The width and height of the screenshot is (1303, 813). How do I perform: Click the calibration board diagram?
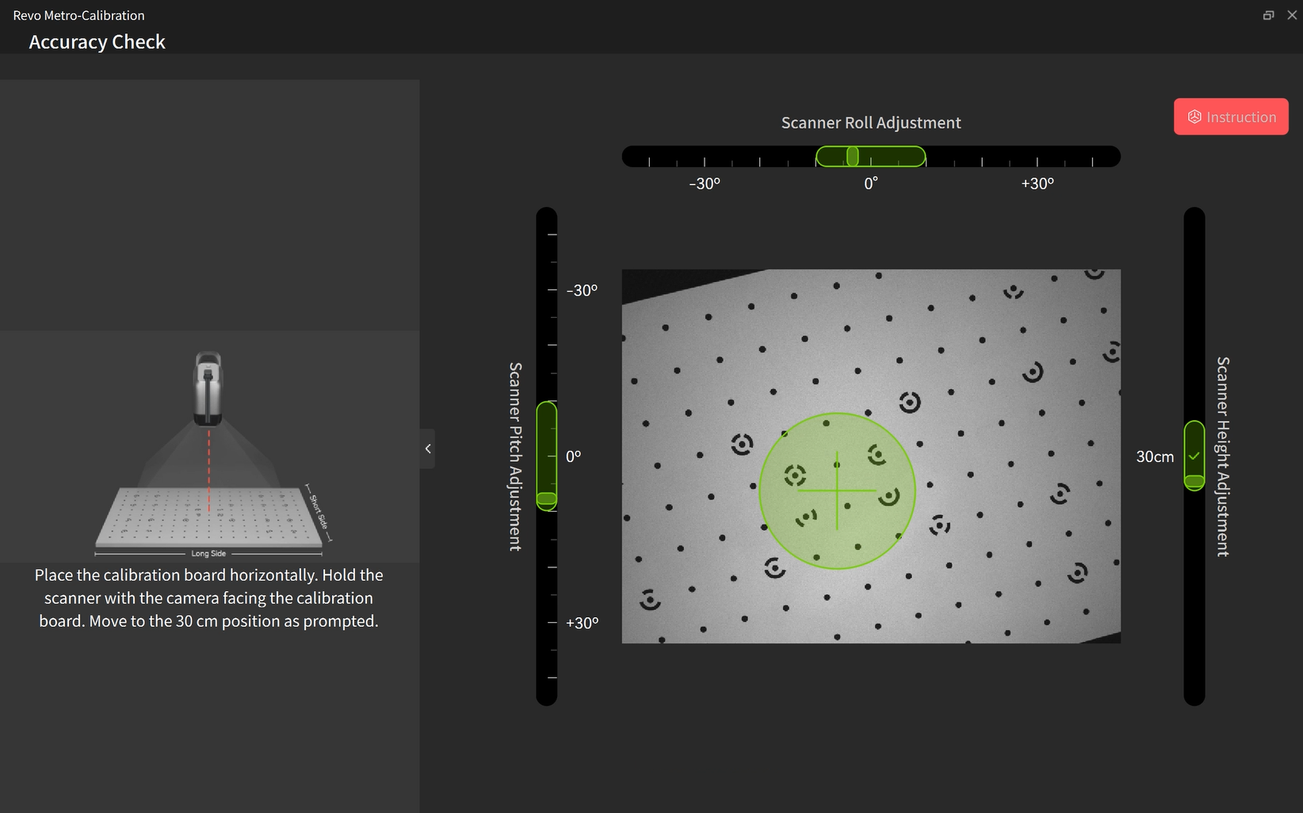coord(209,517)
